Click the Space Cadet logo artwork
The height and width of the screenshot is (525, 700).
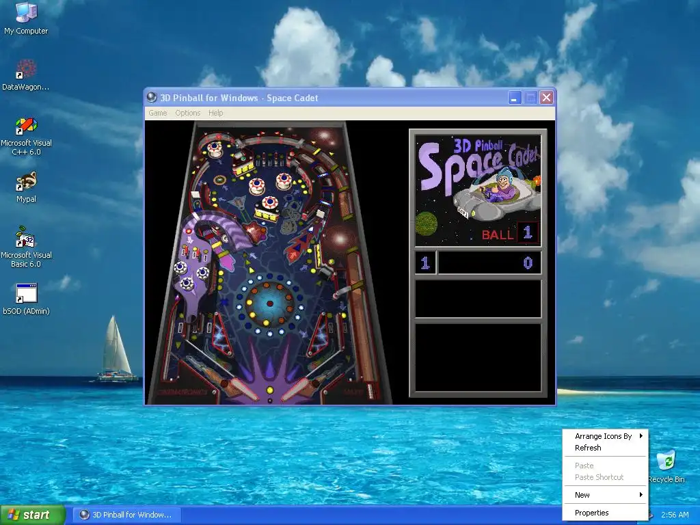(478, 190)
